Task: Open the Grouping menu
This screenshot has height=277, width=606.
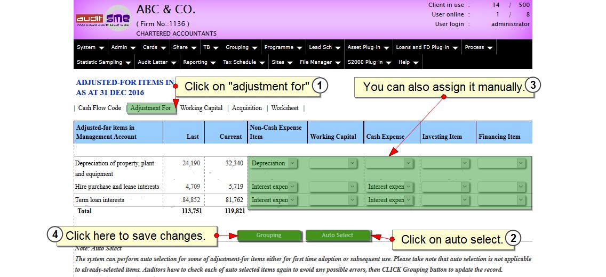Action: [x=241, y=47]
